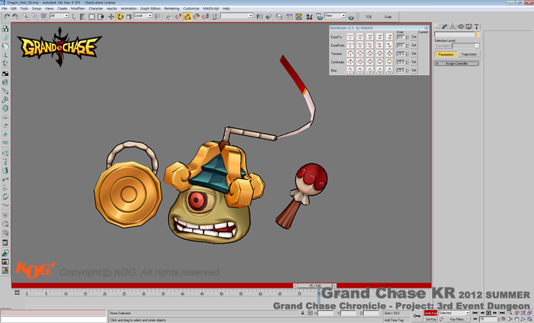534x323 pixels.
Task: Select the Move transform tool
Action: point(111,16)
